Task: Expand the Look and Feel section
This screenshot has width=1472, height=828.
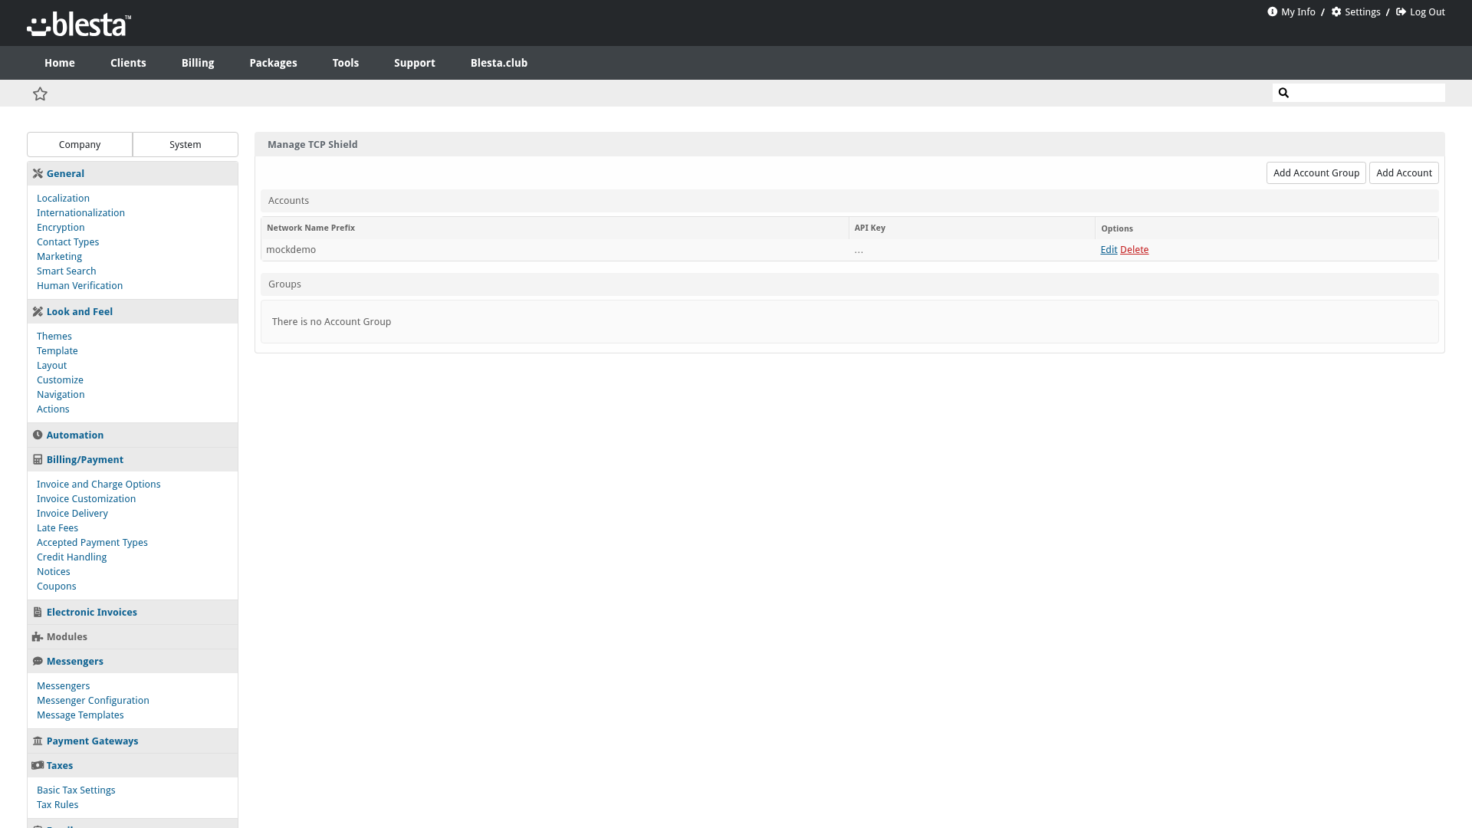Action: tap(133, 311)
